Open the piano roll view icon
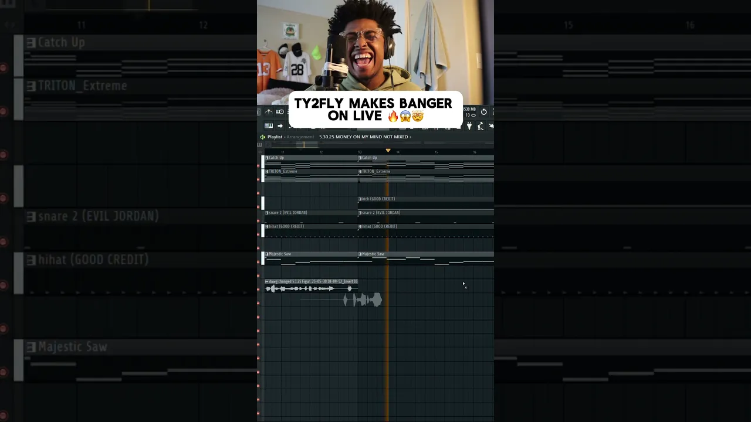Screen dimensions: 751x422 tap(269, 125)
